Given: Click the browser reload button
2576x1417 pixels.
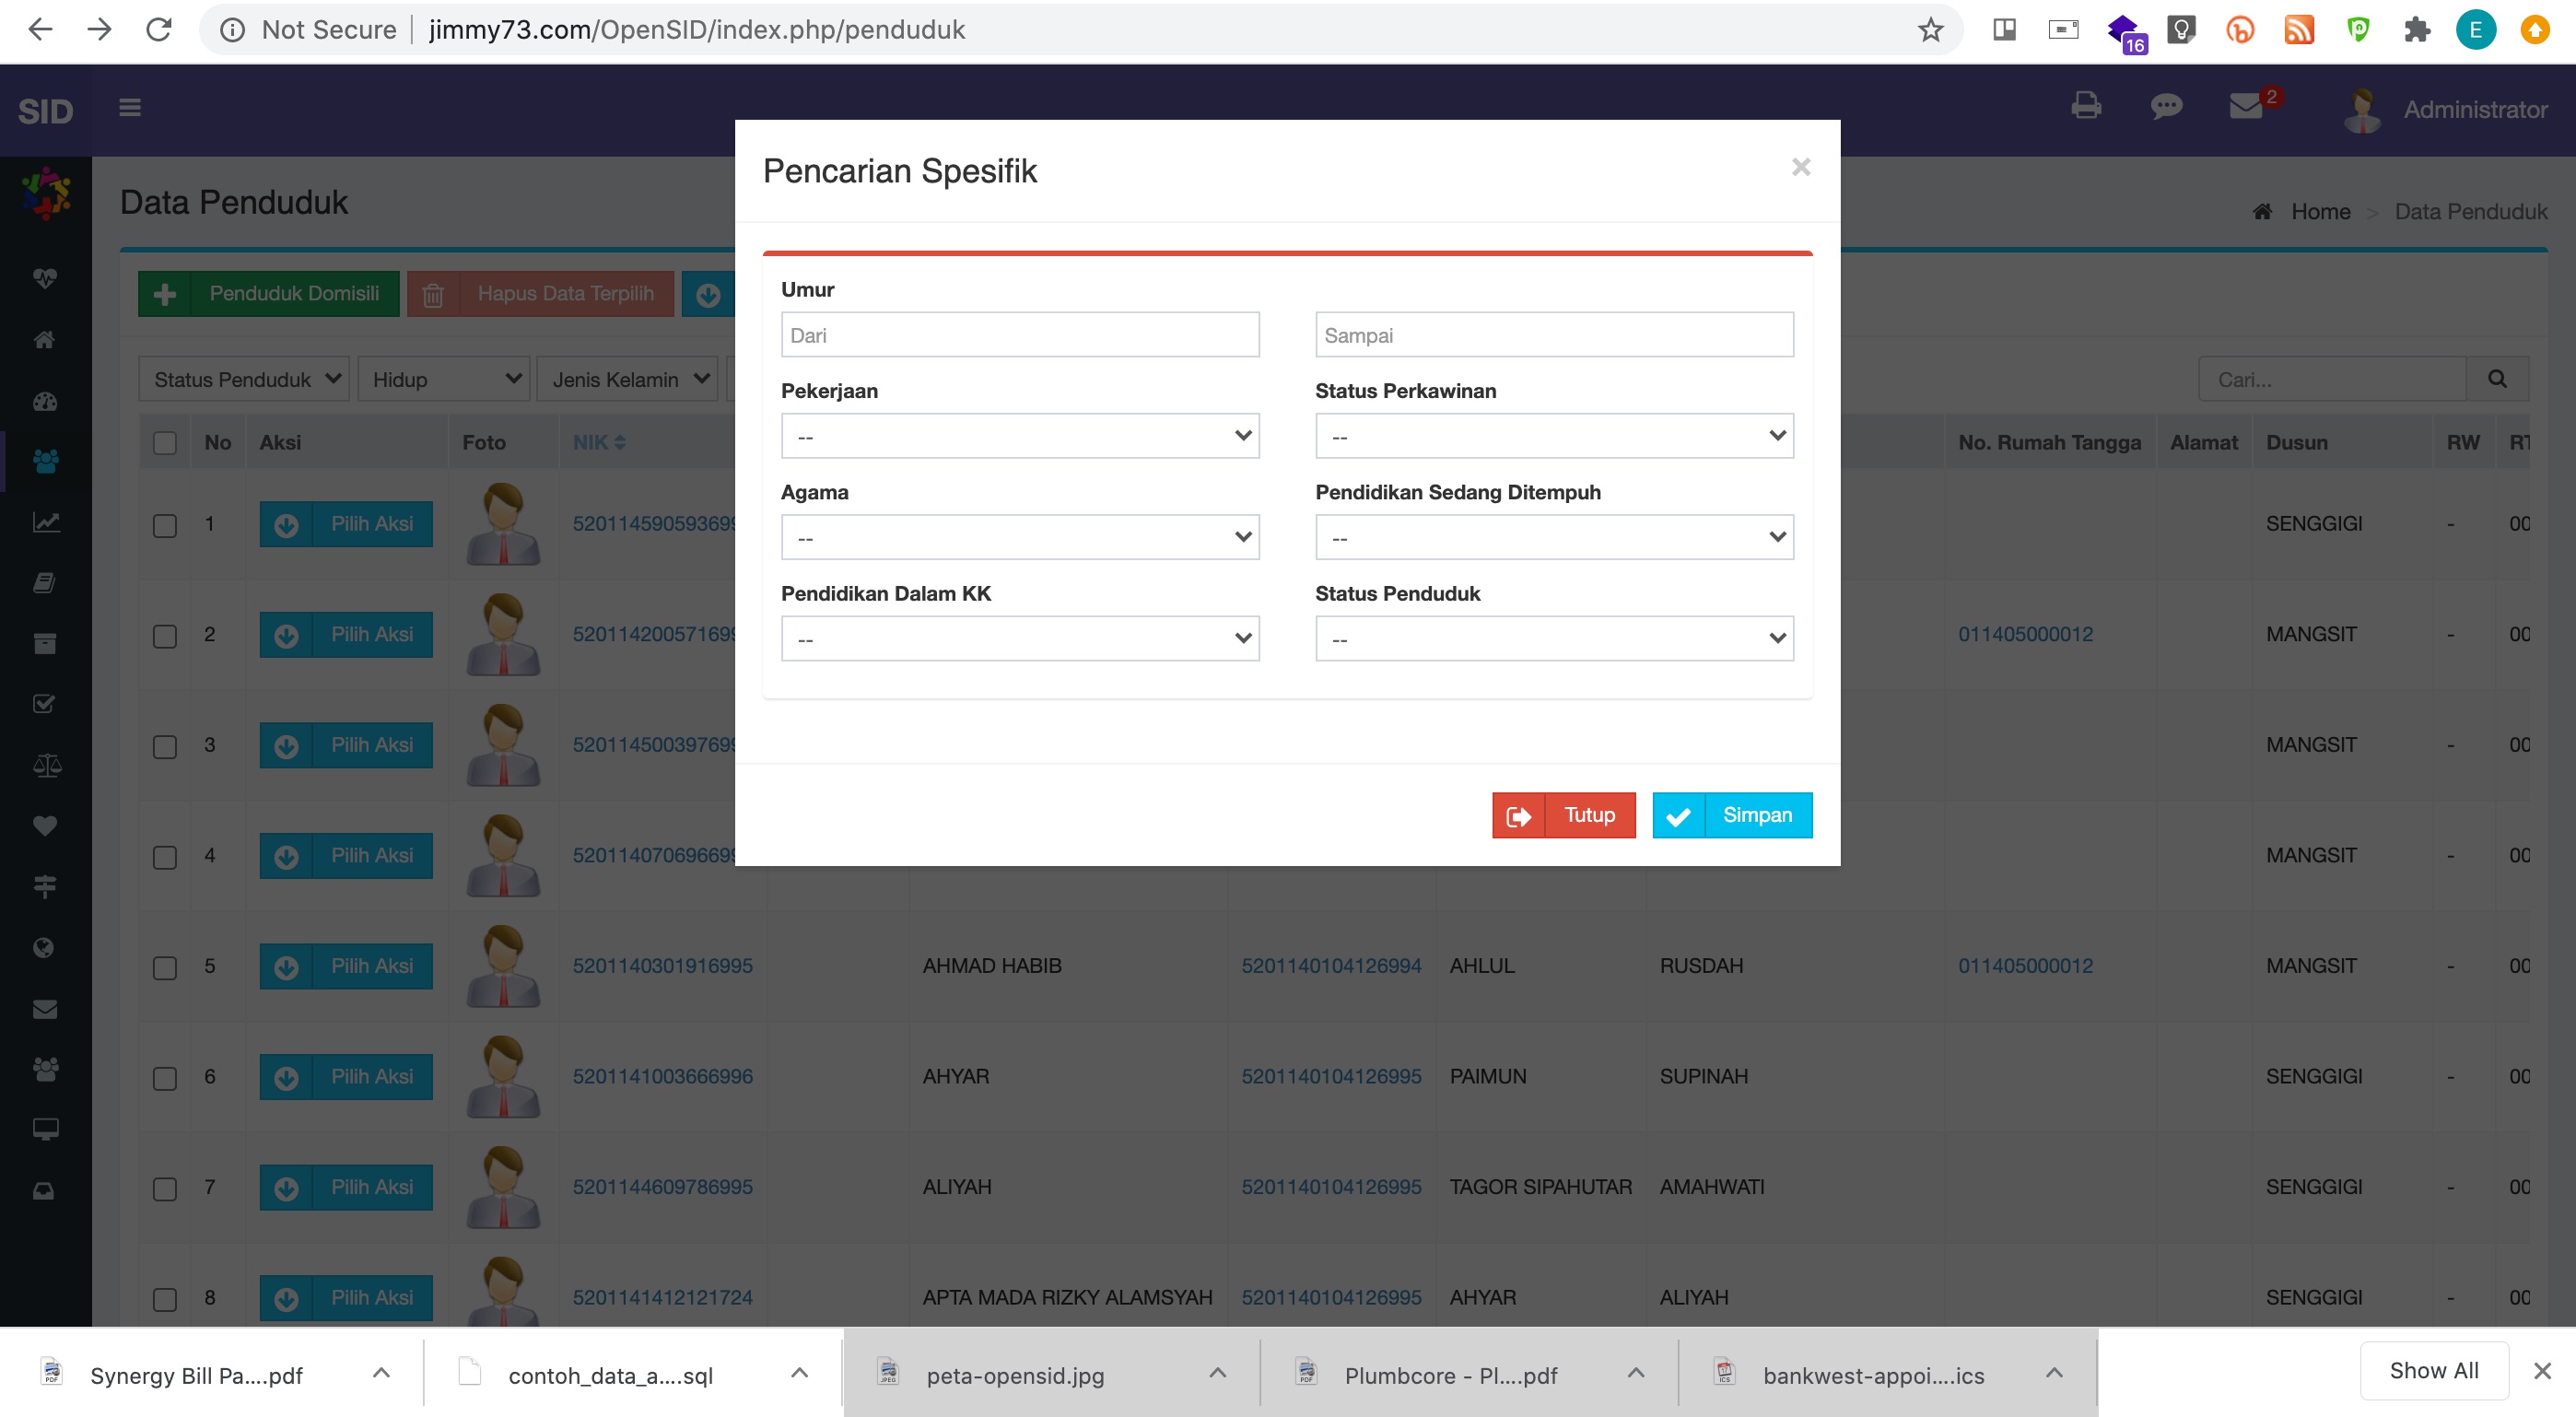Looking at the screenshot, I should point(159,30).
